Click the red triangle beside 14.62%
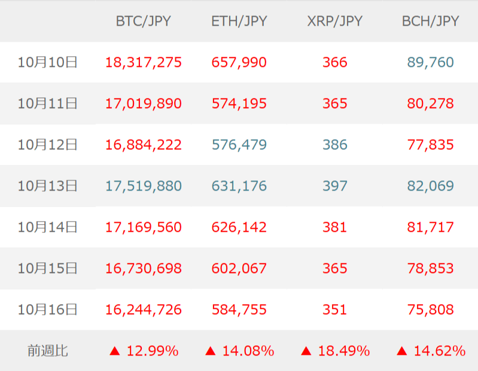This screenshot has width=478, height=371. (402, 351)
